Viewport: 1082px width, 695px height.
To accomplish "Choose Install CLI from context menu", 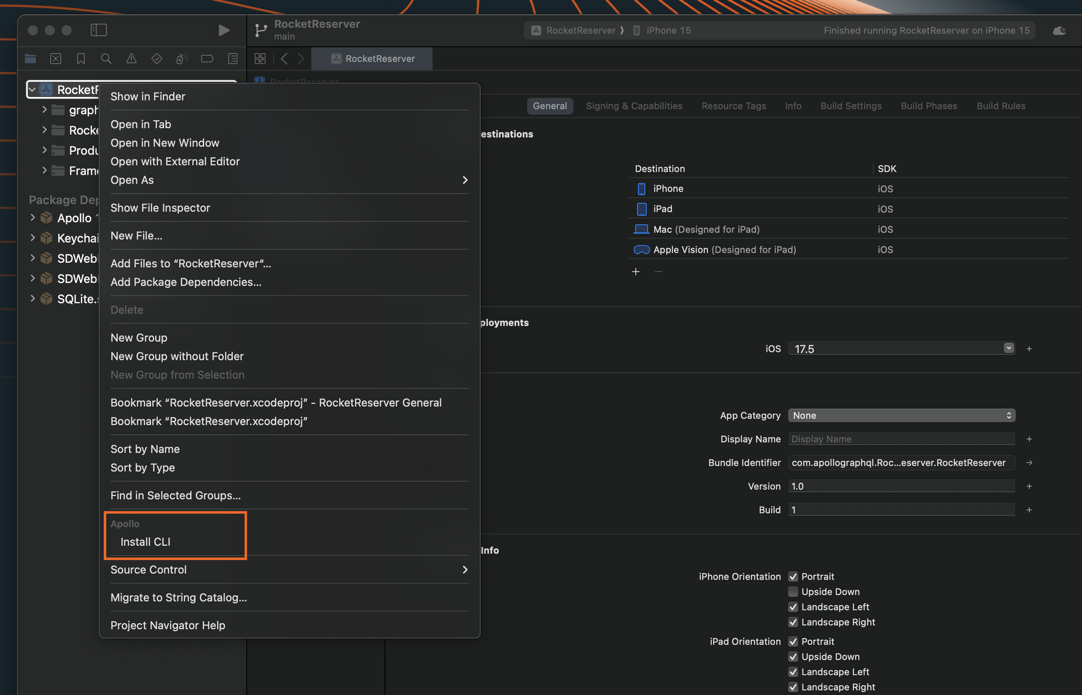I will pyautogui.click(x=145, y=542).
